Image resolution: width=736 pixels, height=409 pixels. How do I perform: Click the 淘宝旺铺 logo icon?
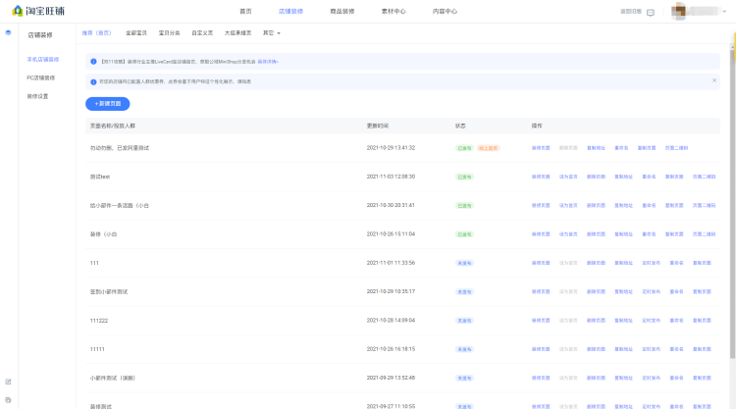click(x=18, y=11)
